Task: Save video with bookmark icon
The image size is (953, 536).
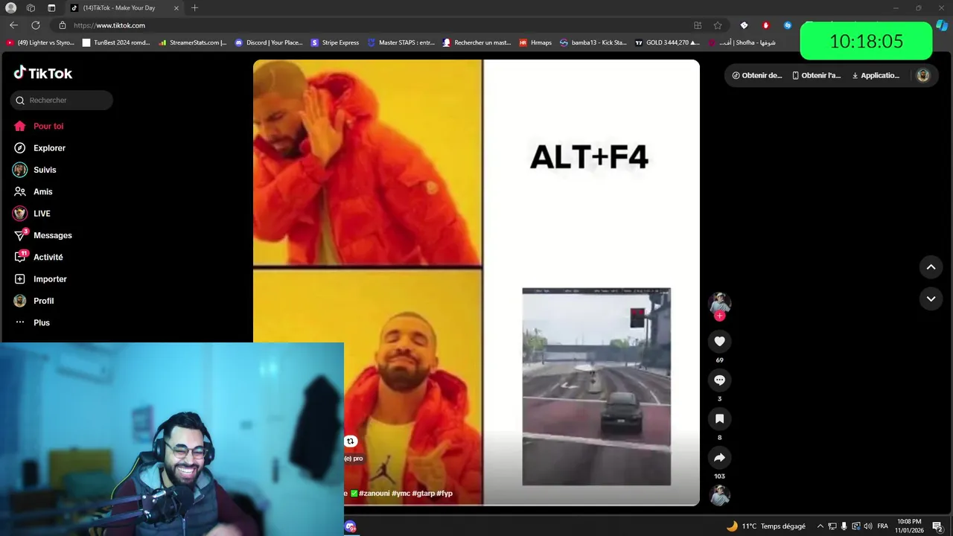Action: (x=719, y=419)
